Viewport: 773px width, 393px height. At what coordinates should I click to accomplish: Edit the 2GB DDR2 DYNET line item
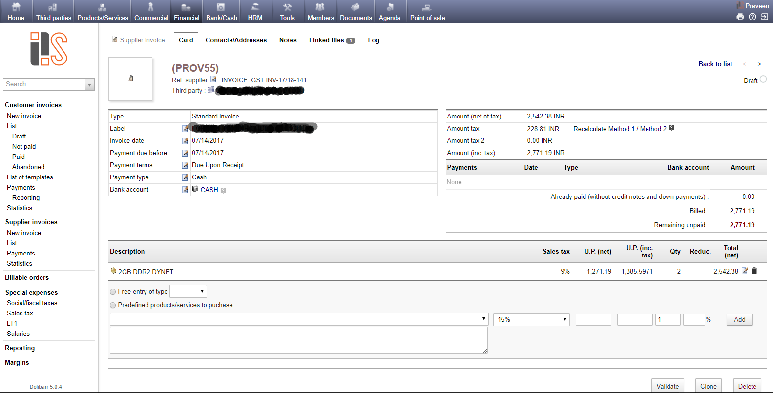click(745, 271)
